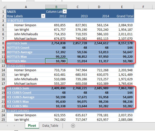Collapse the ICE CUBES group

9,66
